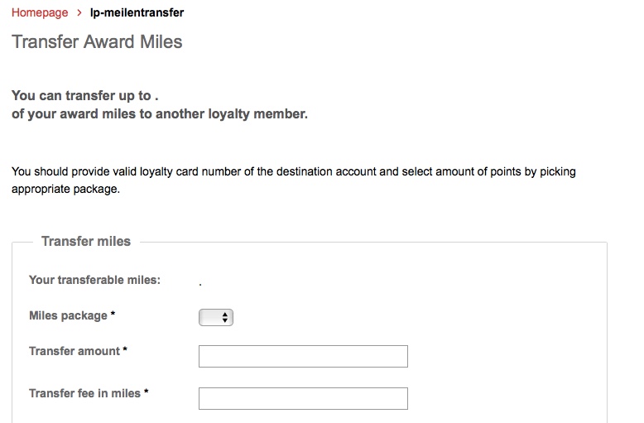Click the Transfer miles section legend
The height and width of the screenshot is (423, 644).
(x=86, y=241)
